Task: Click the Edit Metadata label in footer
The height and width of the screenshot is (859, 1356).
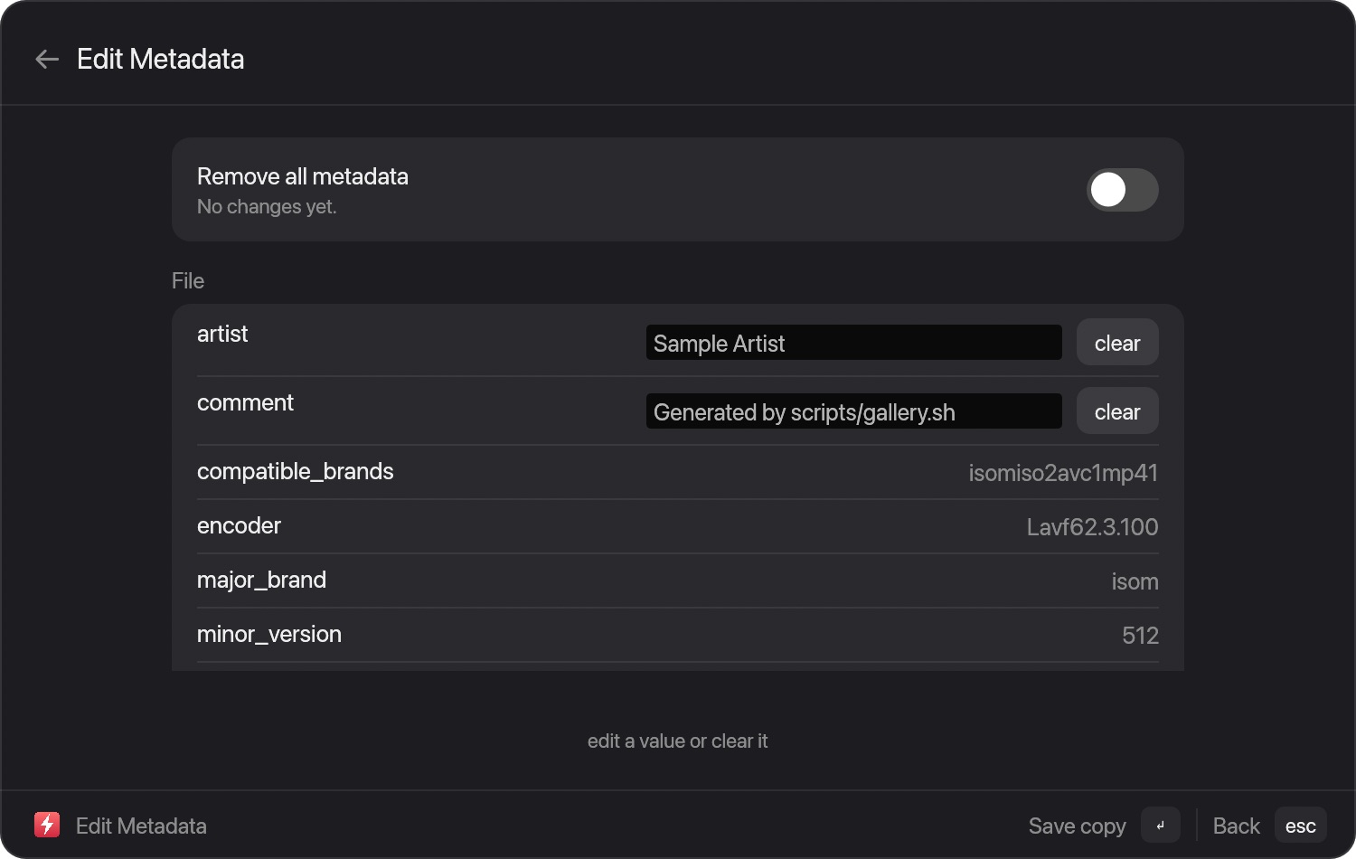Action: point(141,826)
